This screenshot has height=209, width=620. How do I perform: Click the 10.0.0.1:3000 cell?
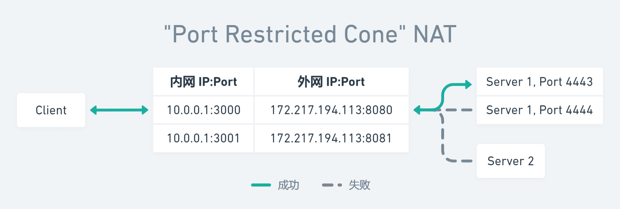point(203,110)
